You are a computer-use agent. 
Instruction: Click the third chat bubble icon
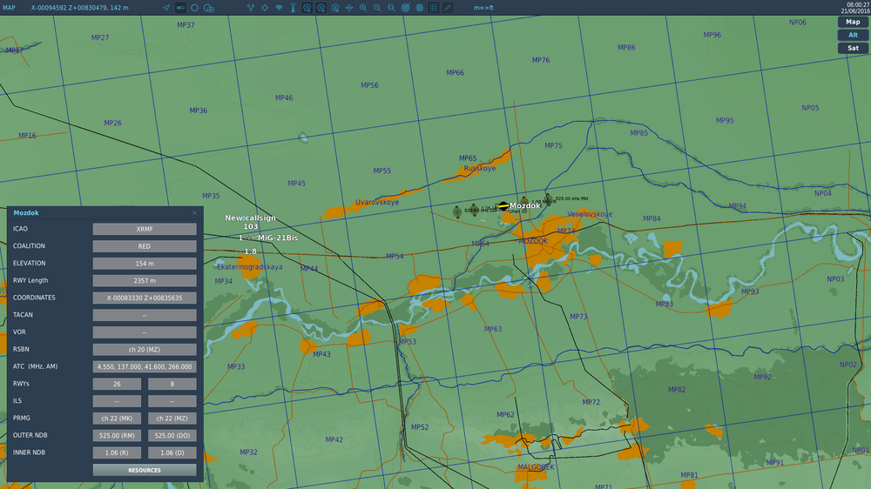pyautogui.click(x=335, y=8)
